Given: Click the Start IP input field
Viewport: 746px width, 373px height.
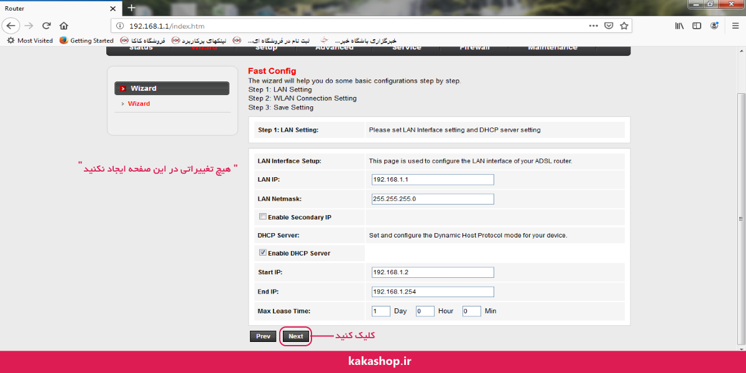Looking at the screenshot, I should 433,272.
